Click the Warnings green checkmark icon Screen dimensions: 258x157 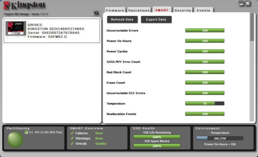(72, 138)
